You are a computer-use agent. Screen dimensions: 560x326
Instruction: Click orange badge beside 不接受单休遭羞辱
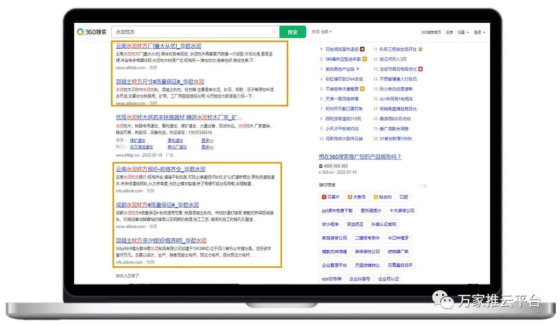pos(362,89)
